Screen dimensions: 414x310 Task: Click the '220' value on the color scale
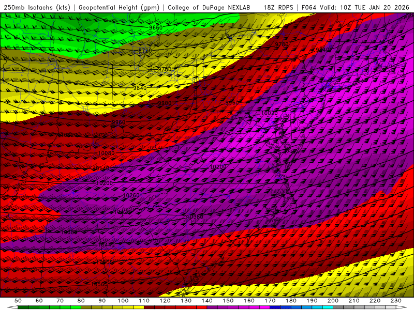click(x=375, y=301)
